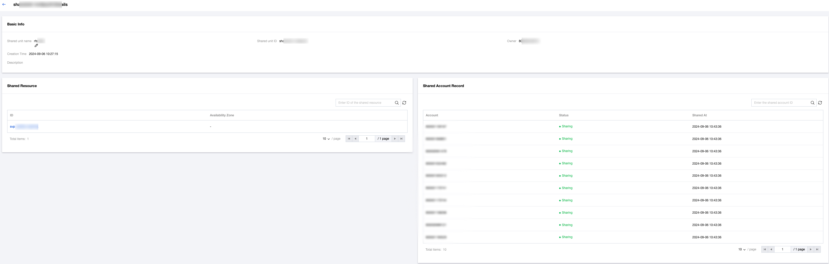
Task: Jump to first page of Shared Resource table
Action: pyautogui.click(x=349, y=139)
